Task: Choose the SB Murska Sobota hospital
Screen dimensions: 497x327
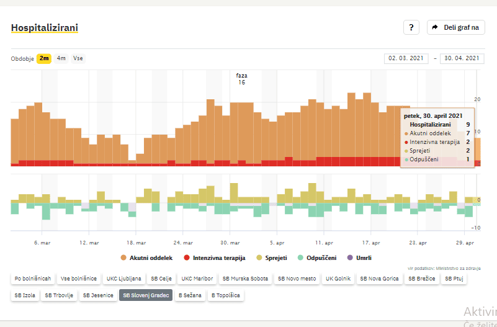Action: (x=246, y=279)
